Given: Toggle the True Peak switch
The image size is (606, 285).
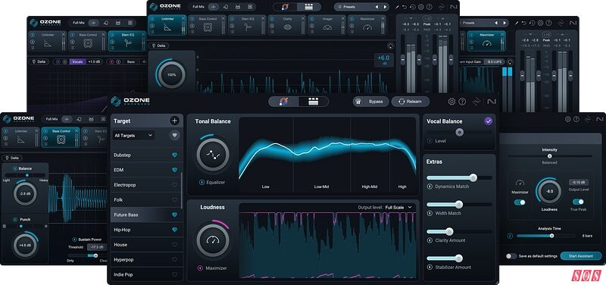Looking at the screenshot, I should click(578, 202).
